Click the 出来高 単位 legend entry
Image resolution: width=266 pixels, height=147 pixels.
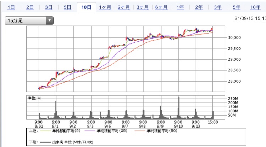coord(67,142)
